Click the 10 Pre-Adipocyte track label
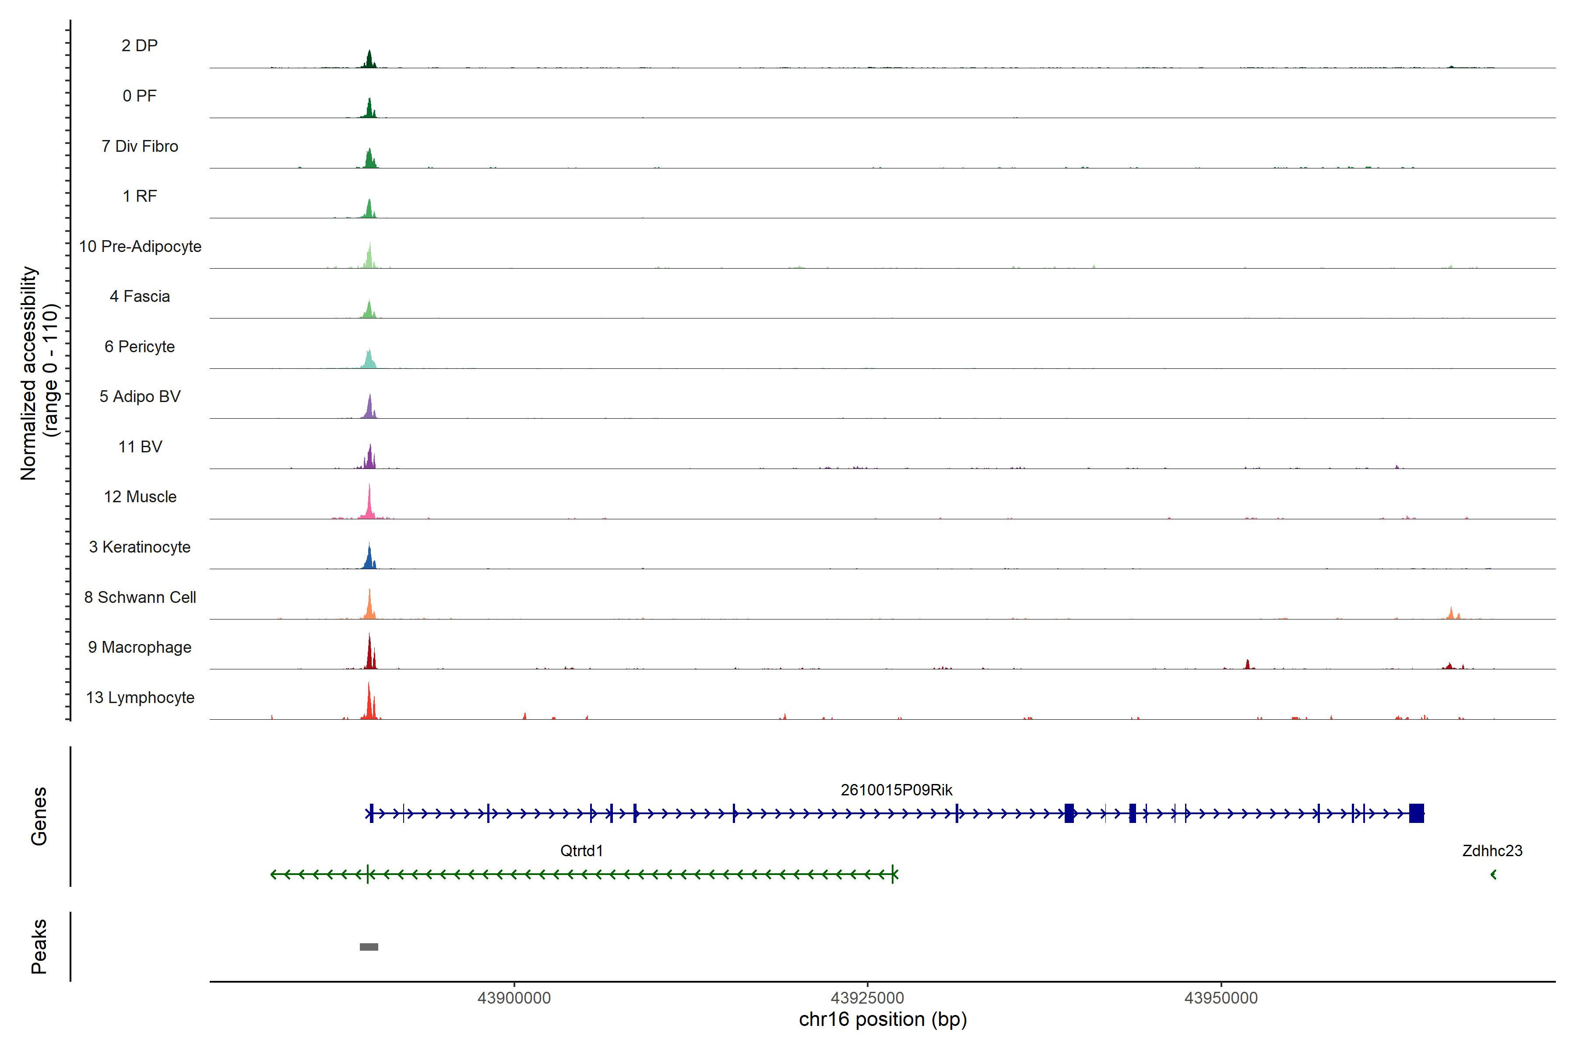This screenshot has height=1050, width=1576. (139, 246)
